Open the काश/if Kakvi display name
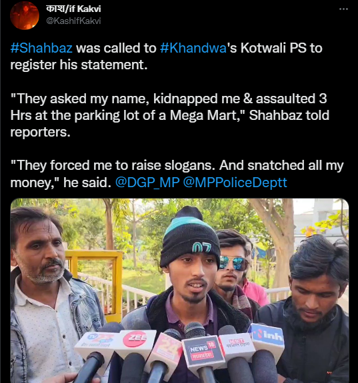Image resolution: width=358 pixels, height=383 pixels. click(73, 9)
